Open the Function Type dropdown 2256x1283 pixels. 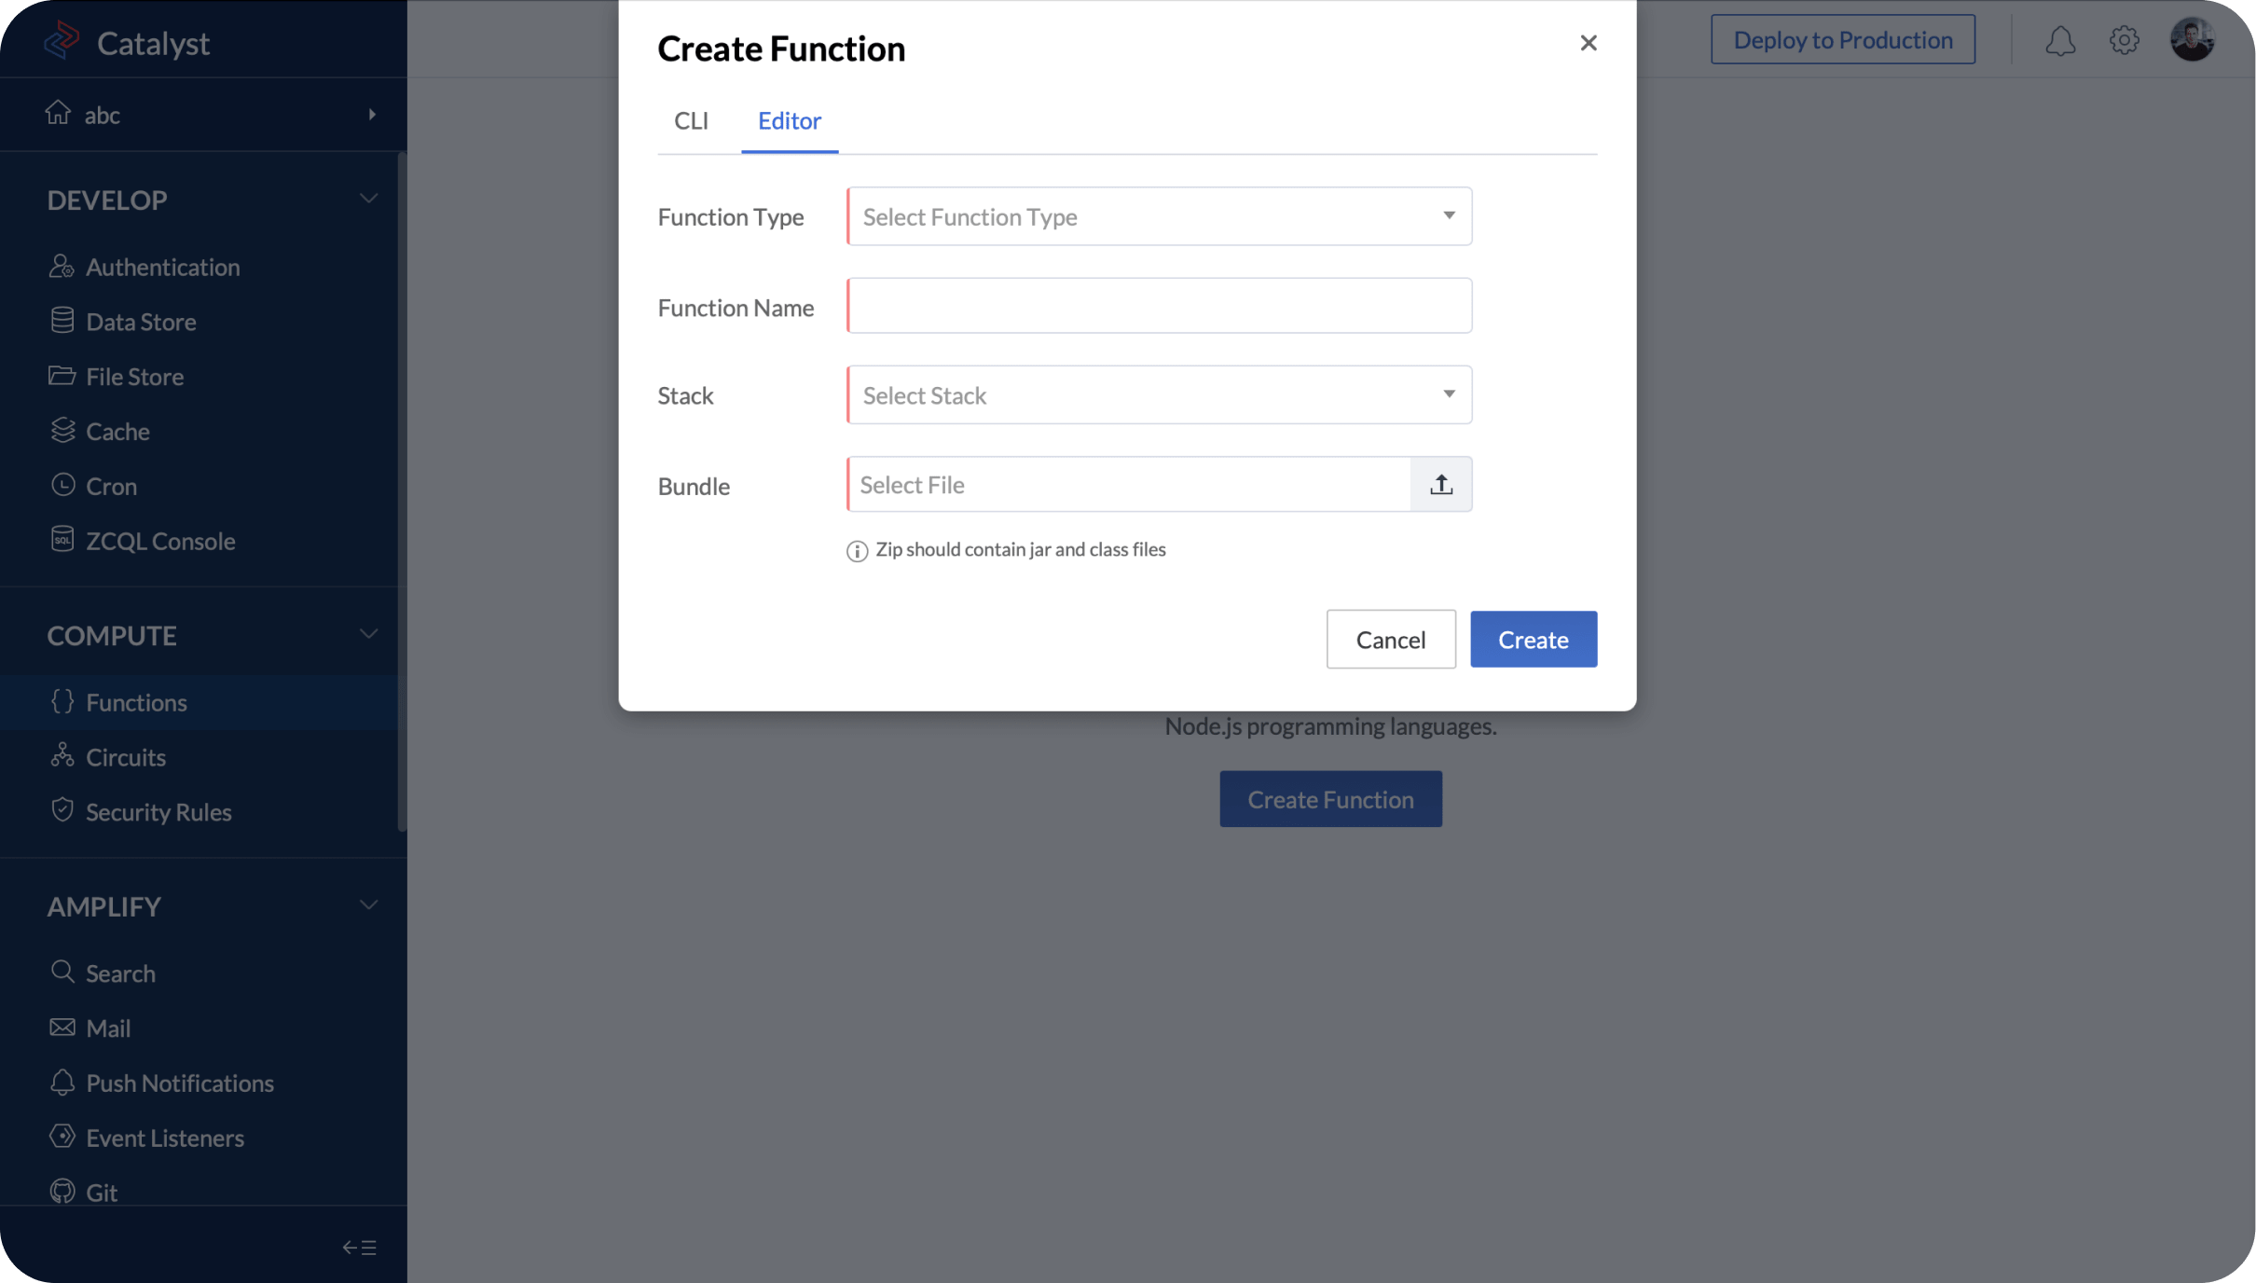point(1159,216)
